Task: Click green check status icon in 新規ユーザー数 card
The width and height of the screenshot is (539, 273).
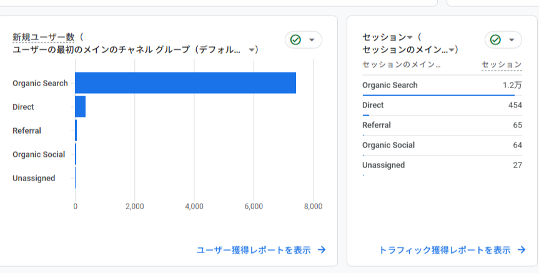Action: click(295, 40)
